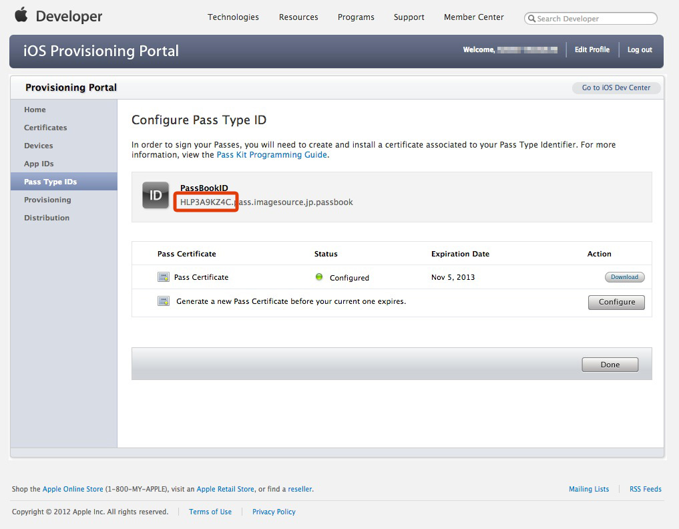Click the Done button
679x529 pixels.
coord(610,365)
